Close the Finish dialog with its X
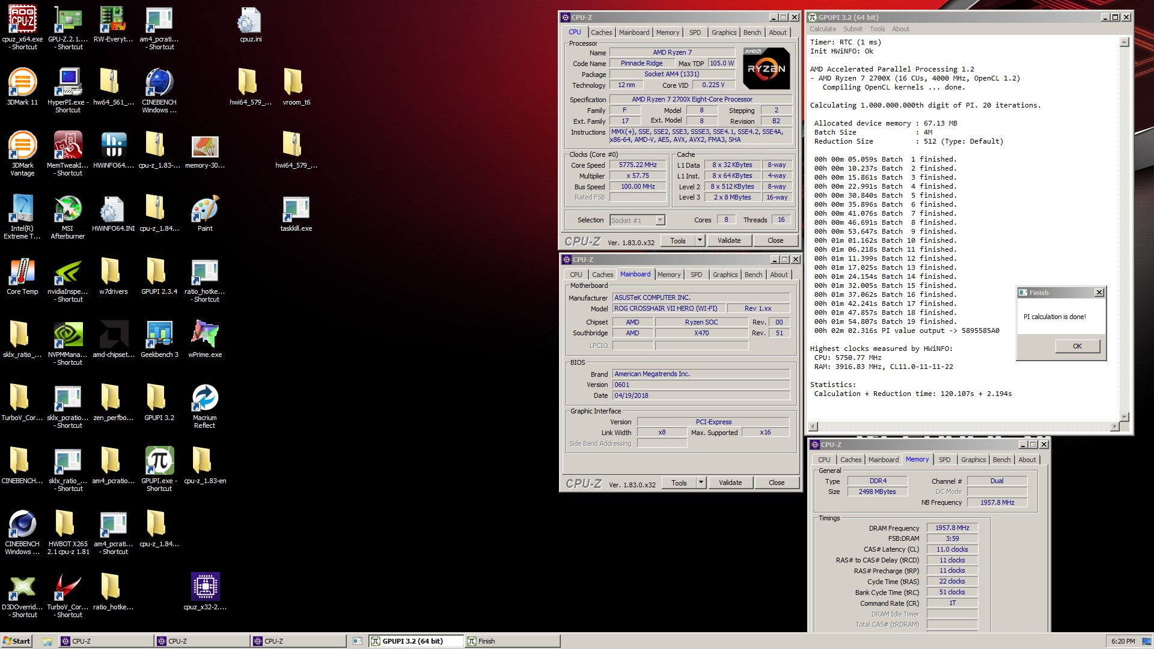This screenshot has height=649, width=1154. (x=1099, y=293)
